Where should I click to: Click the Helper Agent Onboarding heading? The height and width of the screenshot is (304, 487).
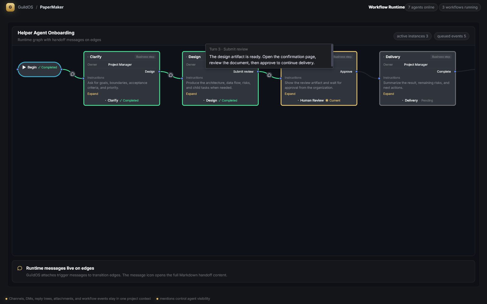(x=46, y=33)
